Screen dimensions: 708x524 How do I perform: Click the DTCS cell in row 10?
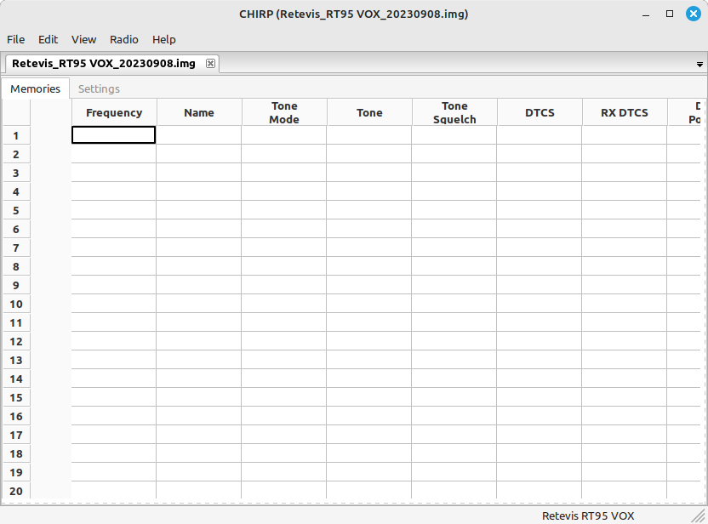540,304
